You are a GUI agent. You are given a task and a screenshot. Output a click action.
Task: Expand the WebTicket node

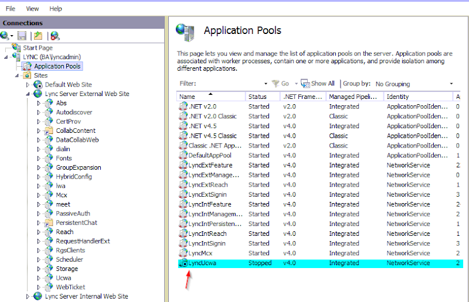tap(39, 287)
